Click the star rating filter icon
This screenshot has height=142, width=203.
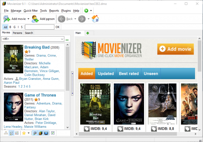[24, 133]
